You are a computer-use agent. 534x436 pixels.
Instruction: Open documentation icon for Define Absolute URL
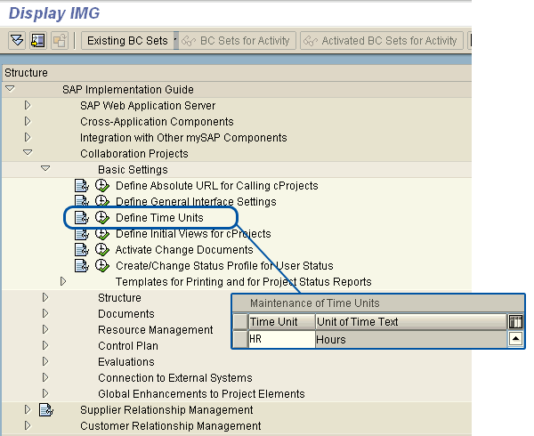tap(82, 185)
